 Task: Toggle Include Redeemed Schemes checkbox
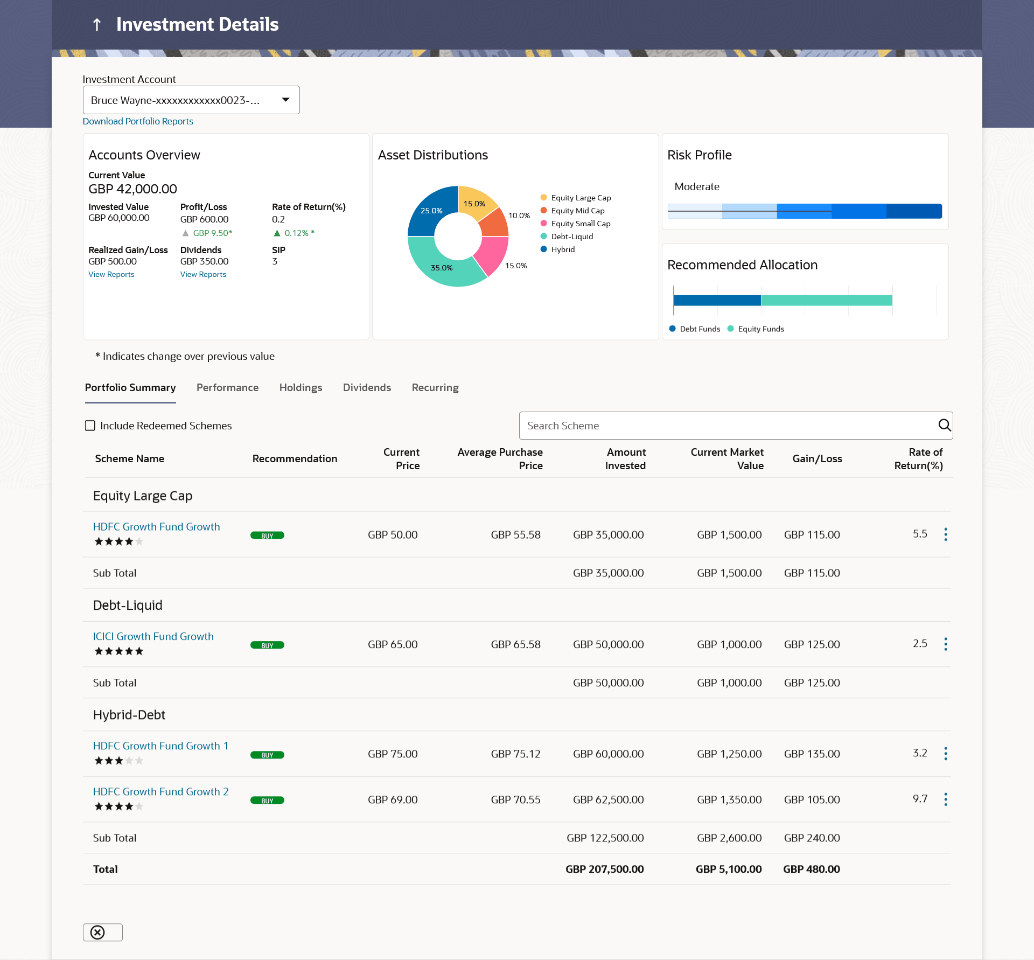click(90, 426)
